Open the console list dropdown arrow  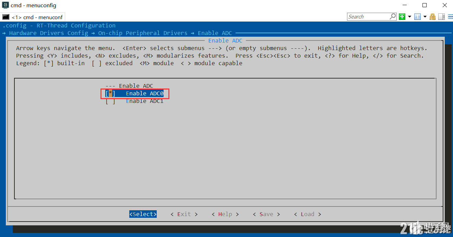pyautogui.click(x=425, y=16)
